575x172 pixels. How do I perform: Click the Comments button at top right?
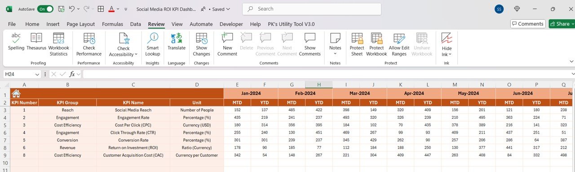pos(528,24)
